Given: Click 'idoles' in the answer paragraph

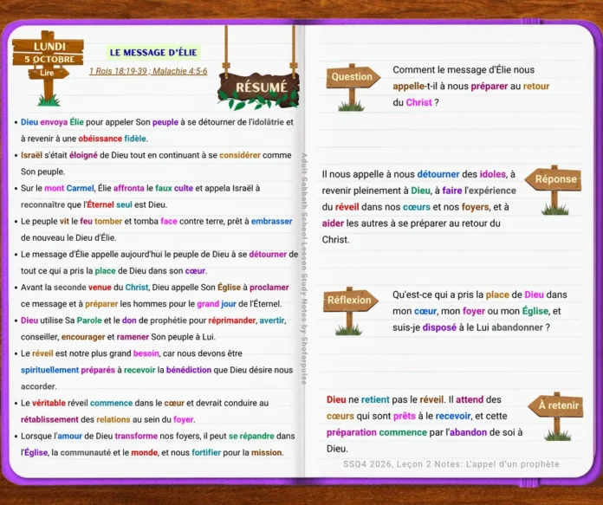Looking at the screenshot, I should point(493,174).
